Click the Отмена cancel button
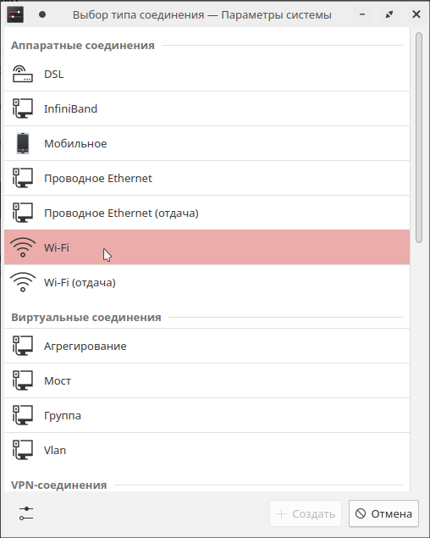Screen dimensions: 430x538 [x=383, y=513]
